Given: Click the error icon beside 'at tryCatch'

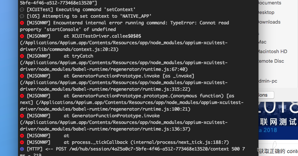Looking at the screenshot, I should [x=22, y=56].
